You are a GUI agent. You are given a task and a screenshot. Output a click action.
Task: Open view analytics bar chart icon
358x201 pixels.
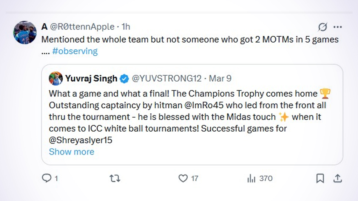point(251,178)
